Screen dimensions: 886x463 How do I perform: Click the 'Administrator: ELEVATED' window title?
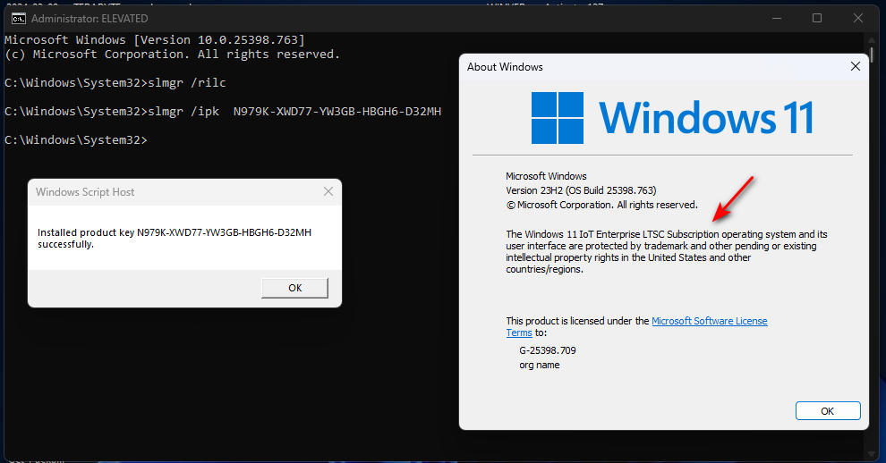tap(89, 19)
